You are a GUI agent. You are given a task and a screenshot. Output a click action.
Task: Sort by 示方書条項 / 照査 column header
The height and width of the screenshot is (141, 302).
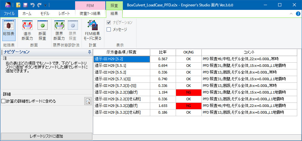click(x=122, y=52)
